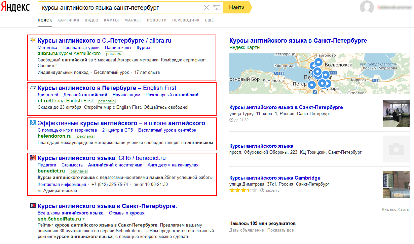Image resolution: width=414 pixels, height=244 pixels.
Task: Open the English First result title
Action: pyautogui.click(x=107, y=88)
